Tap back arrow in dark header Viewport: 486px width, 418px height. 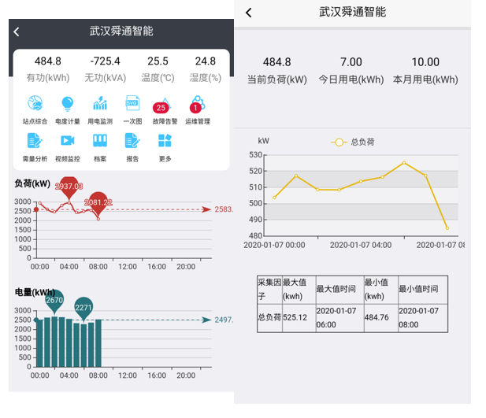point(17,31)
